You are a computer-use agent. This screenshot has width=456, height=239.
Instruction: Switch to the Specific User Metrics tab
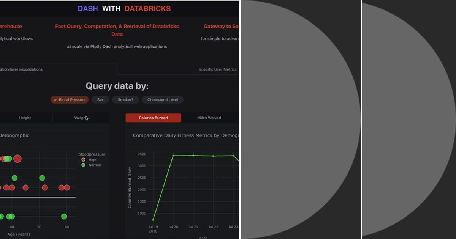[x=217, y=69]
